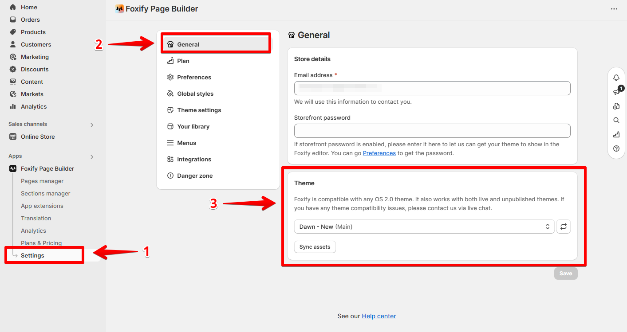Open Settings in Foxify sidebar

click(x=32, y=255)
